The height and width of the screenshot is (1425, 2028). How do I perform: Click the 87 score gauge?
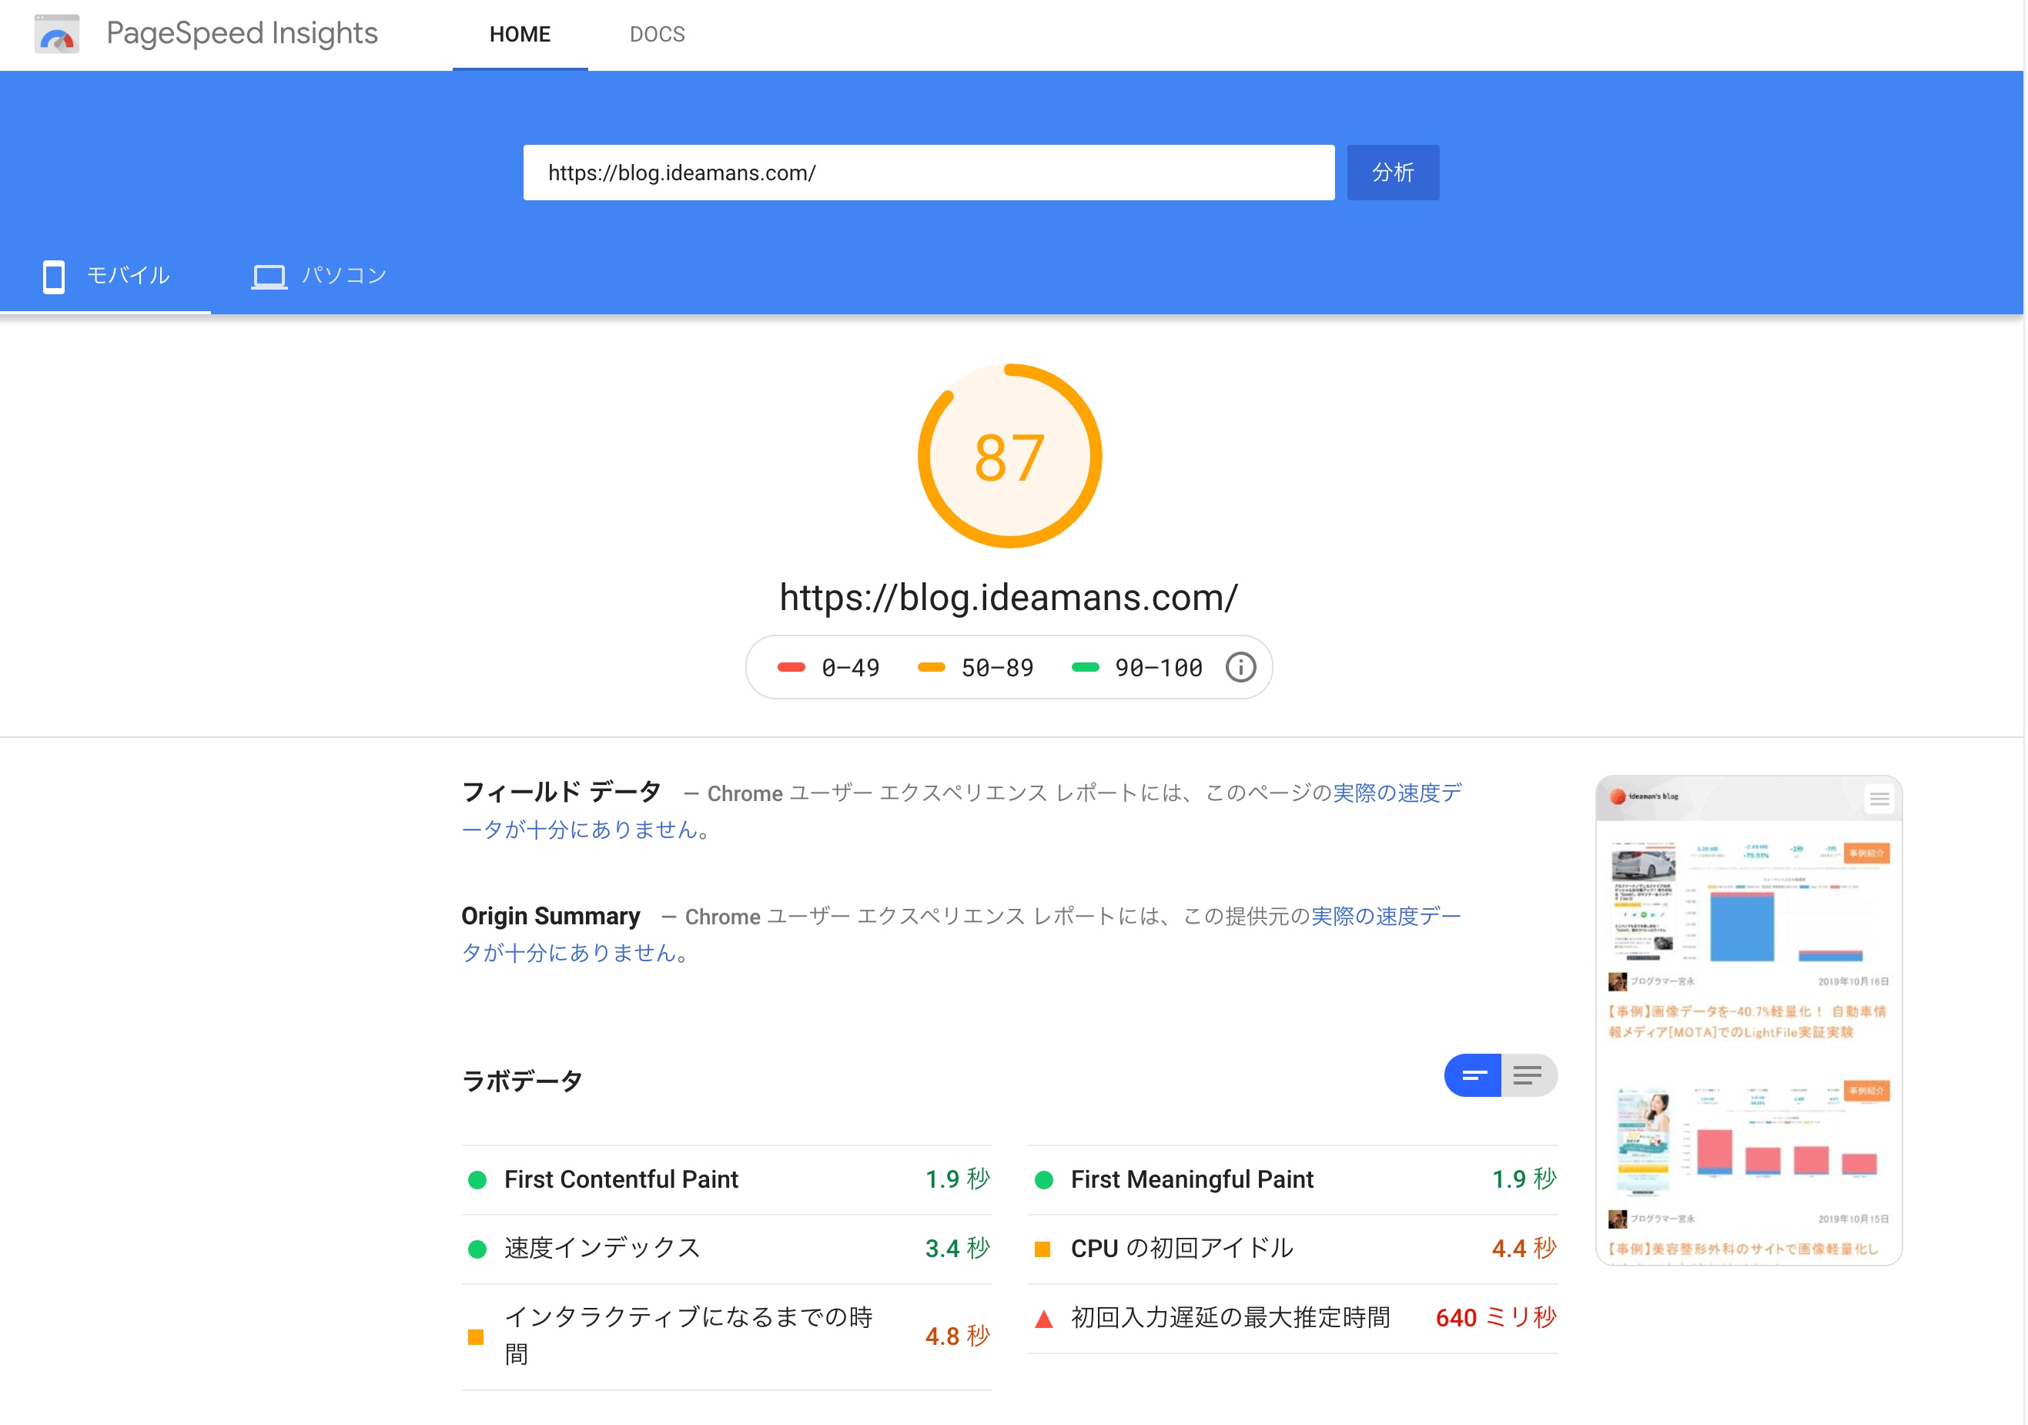(x=1009, y=456)
